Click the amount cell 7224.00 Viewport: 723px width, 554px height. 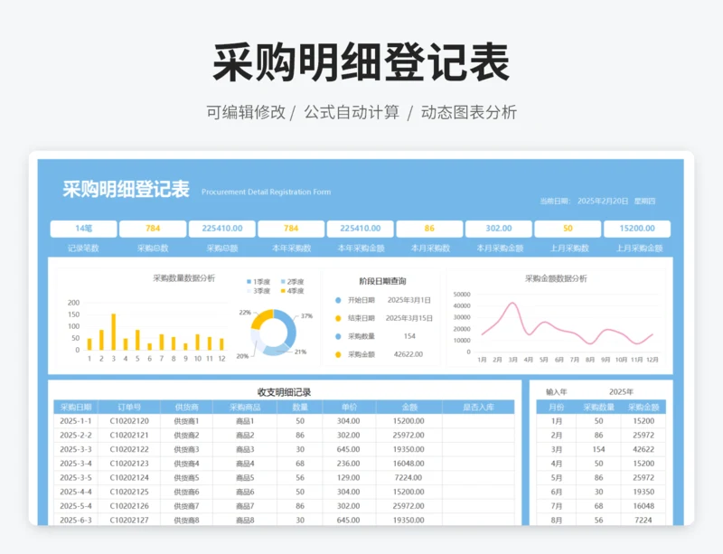click(408, 478)
